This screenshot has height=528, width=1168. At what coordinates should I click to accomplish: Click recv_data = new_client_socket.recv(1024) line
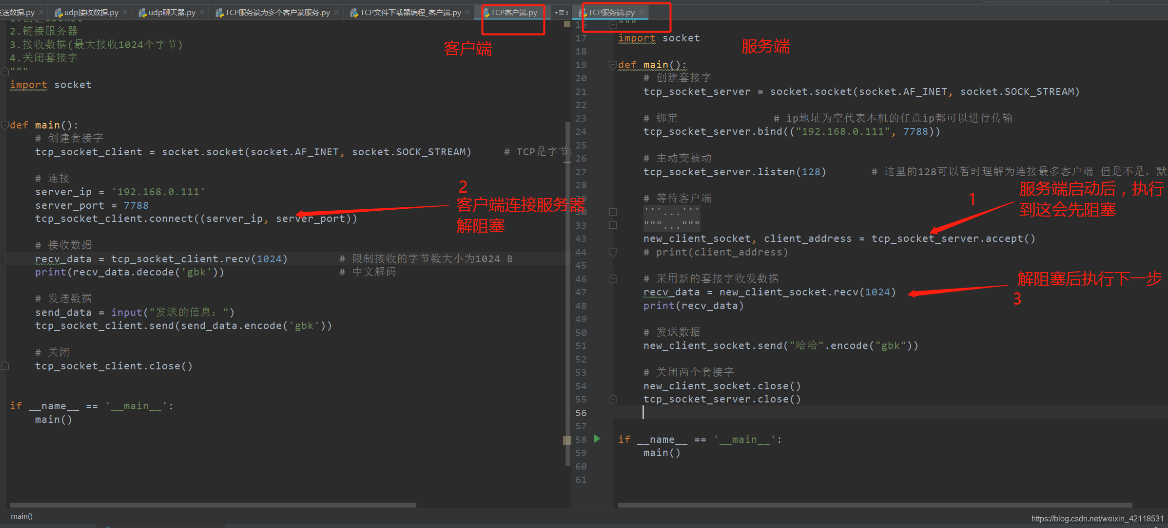pos(770,292)
